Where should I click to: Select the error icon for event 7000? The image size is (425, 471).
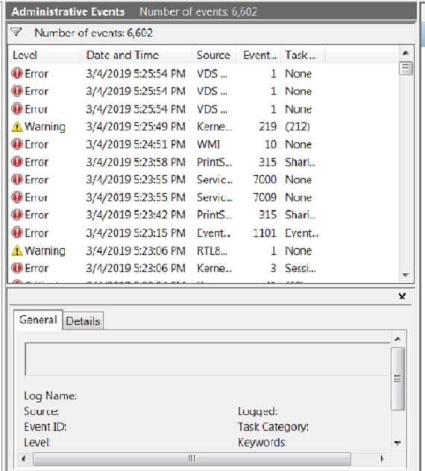17,180
